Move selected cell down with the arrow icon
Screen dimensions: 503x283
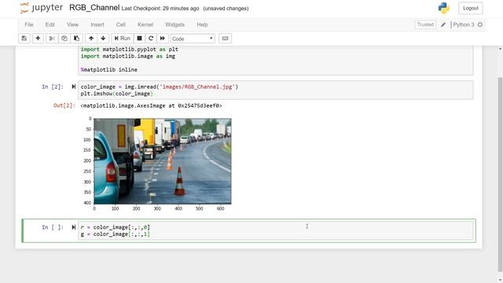coord(103,39)
